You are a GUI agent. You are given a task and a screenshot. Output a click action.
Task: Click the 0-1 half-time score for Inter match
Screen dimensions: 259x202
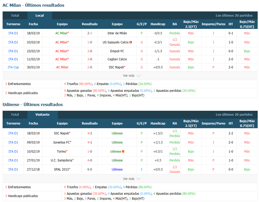click(x=231, y=33)
